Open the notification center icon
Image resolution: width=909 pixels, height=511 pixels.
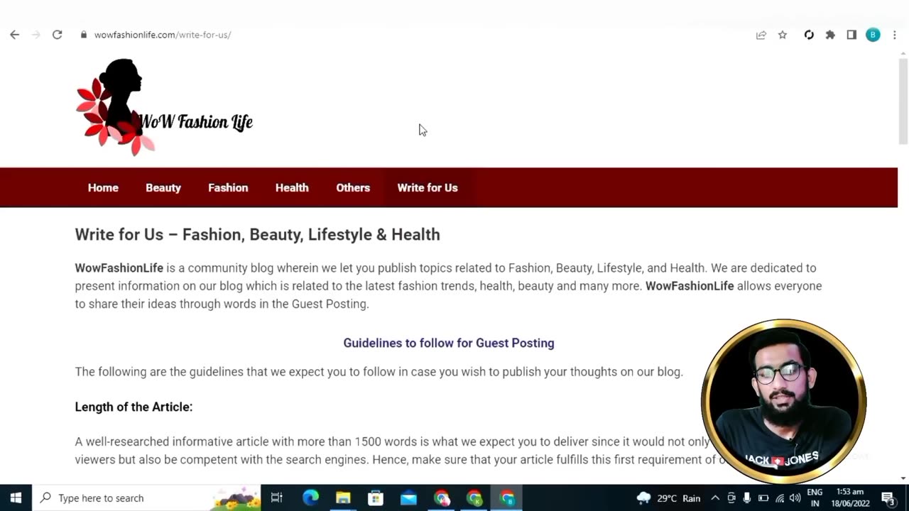888,498
